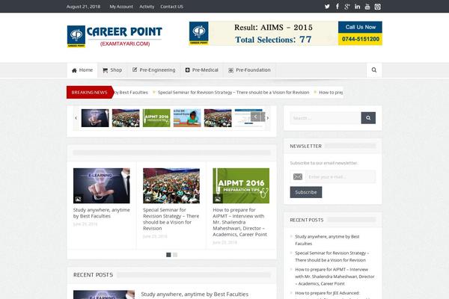Click the dark search submit button in sidebar
The image size is (449, 299).
coord(368,118)
